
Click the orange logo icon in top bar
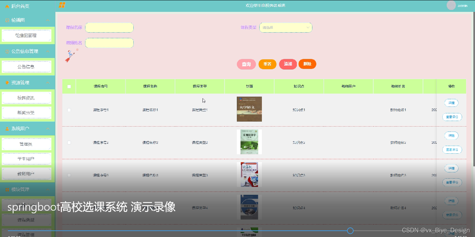click(x=62, y=5)
